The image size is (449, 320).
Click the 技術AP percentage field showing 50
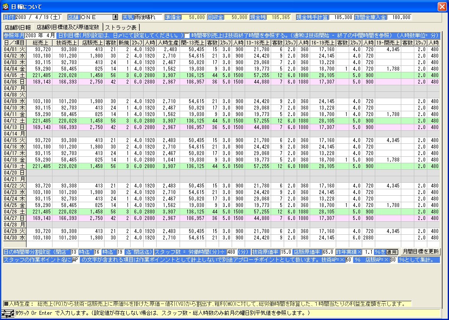(348, 260)
